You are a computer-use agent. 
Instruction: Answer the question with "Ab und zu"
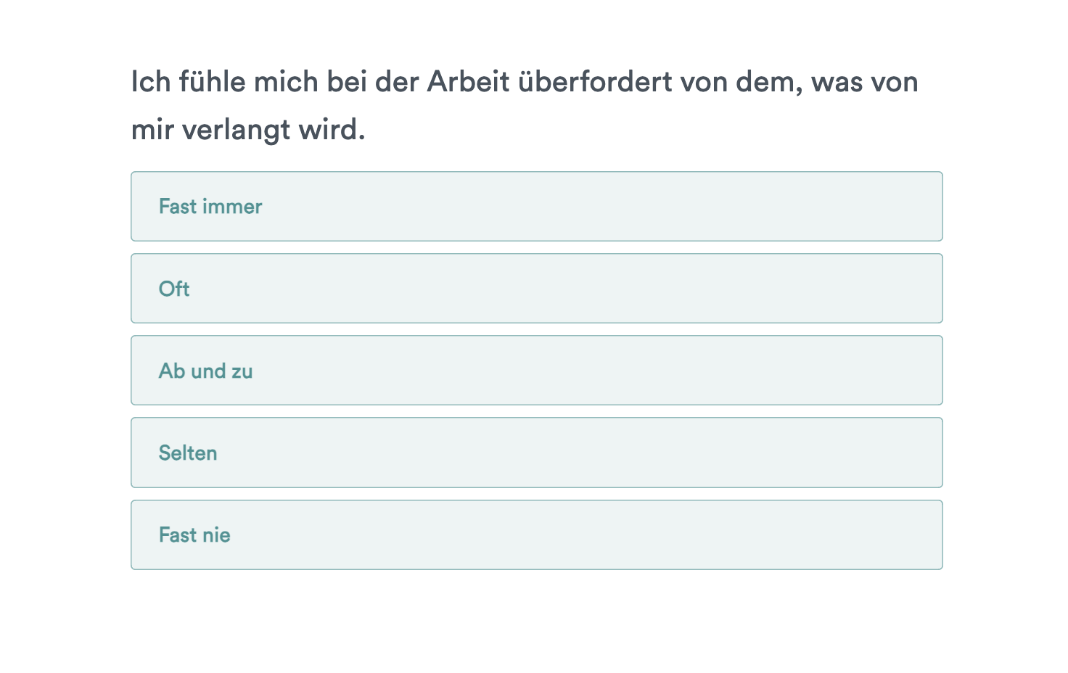(x=536, y=371)
